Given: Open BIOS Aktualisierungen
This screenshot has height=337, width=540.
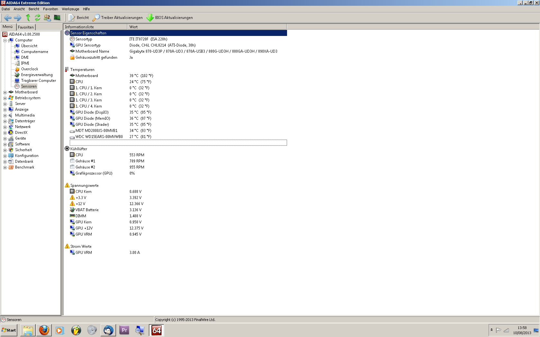Looking at the screenshot, I should [x=170, y=18].
